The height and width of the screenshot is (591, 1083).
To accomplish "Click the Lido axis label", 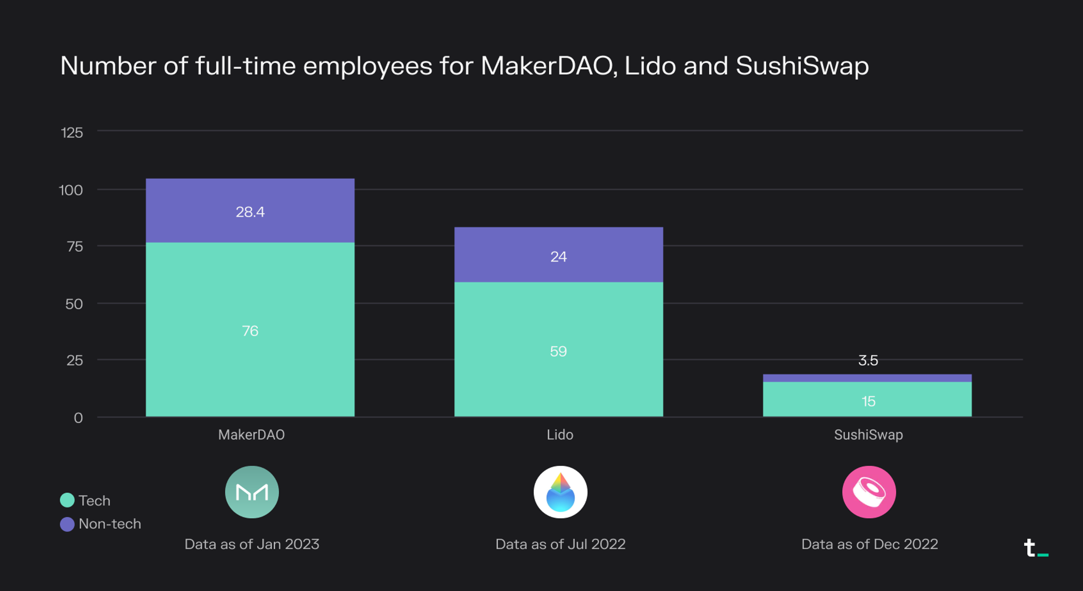I will (x=560, y=435).
